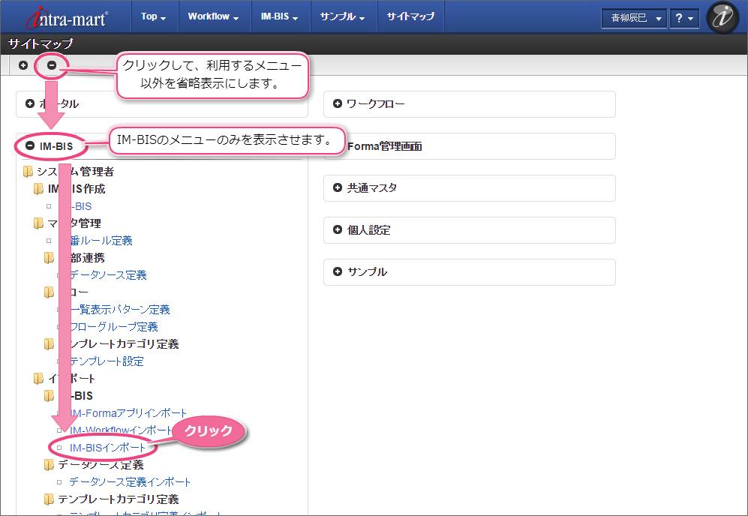Select the システム管理者 folder label

(x=75, y=171)
